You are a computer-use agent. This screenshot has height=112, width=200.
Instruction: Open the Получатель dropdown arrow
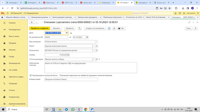click(x=94, y=51)
